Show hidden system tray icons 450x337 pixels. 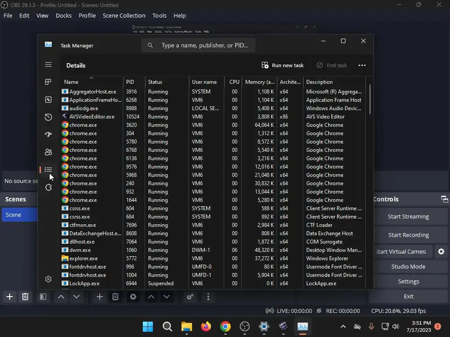pos(343,326)
